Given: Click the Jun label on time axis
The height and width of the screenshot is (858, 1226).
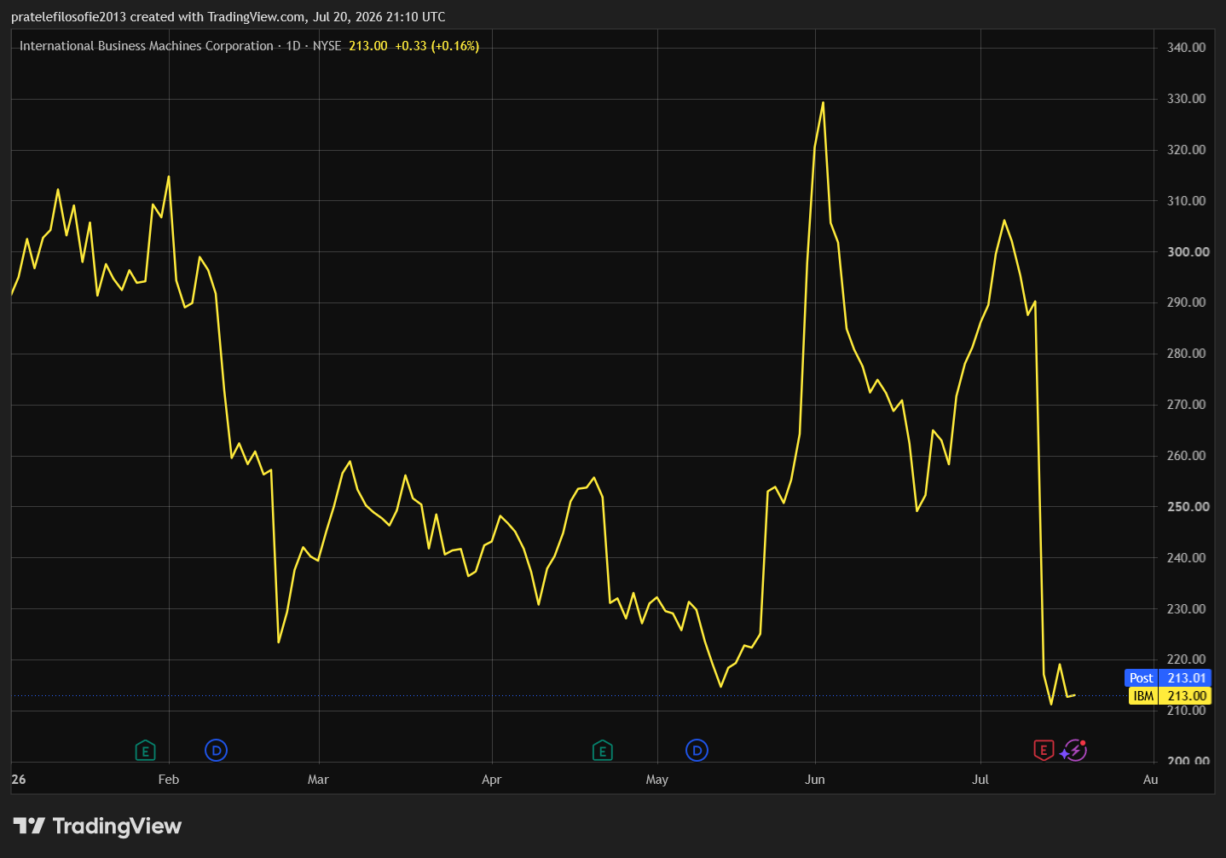Looking at the screenshot, I should click(x=815, y=780).
